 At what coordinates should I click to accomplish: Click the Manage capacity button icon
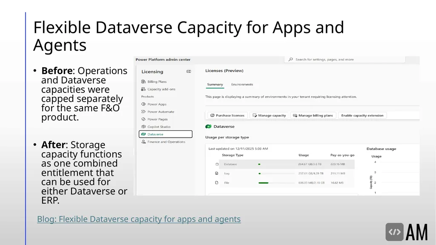255,115
